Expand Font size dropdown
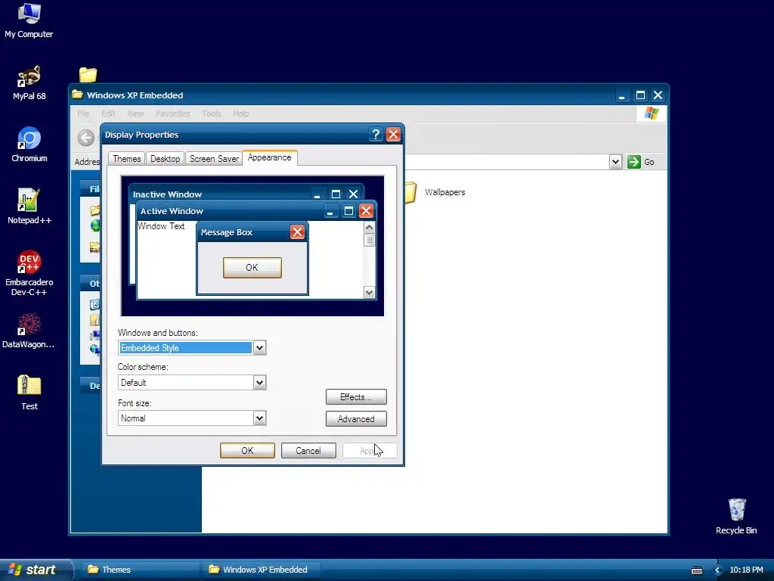This screenshot has width=774, height=581. (x=260, y=418)
